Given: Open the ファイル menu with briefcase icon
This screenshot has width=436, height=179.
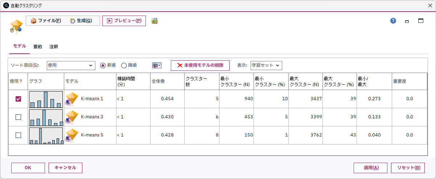Looking at the screenshot, I should (x=46, y=21).
